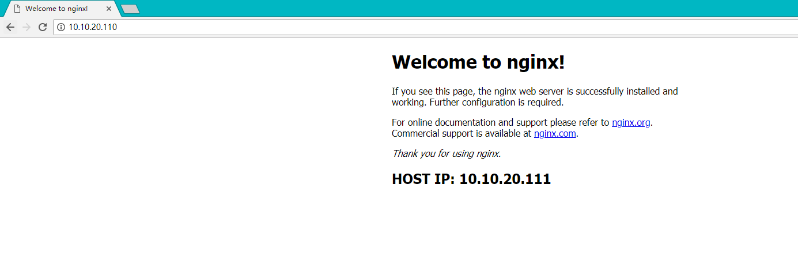
Task: Open the nginx.com link
Action: 555,133
